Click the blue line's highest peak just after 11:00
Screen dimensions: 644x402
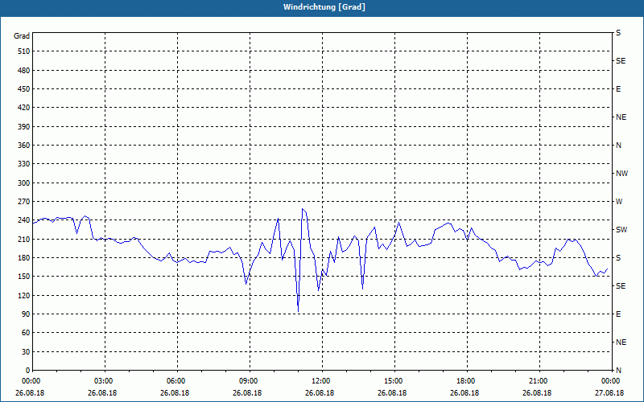click(303, 209)
